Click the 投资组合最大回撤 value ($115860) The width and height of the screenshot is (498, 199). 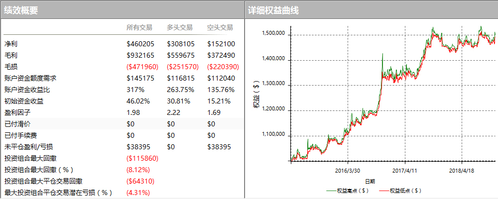tap(142, 159)
